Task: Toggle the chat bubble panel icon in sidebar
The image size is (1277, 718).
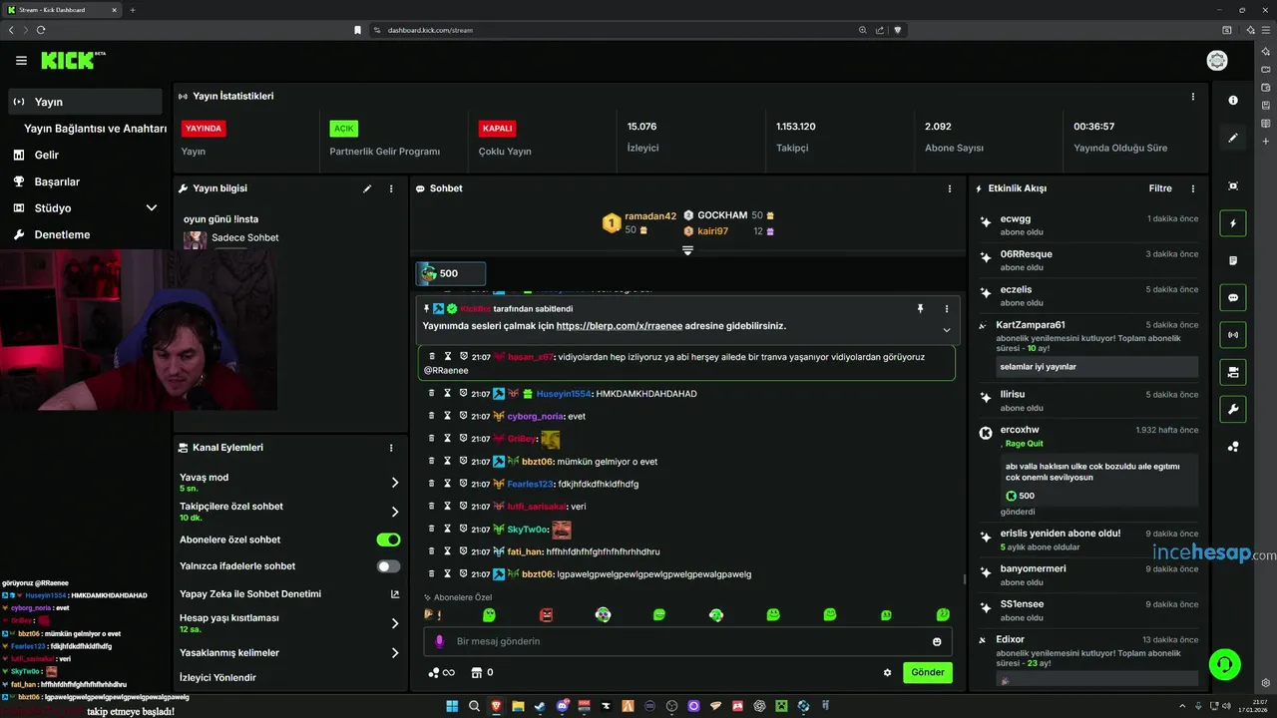Action: 1233,297
